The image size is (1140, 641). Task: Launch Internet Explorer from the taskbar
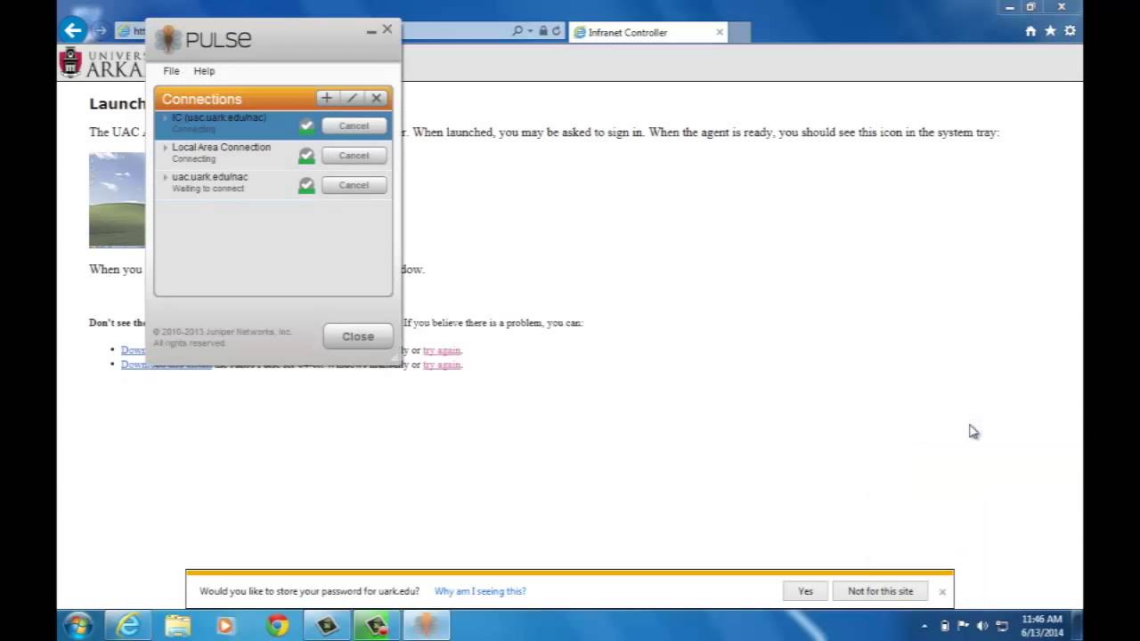coord(128,626)
